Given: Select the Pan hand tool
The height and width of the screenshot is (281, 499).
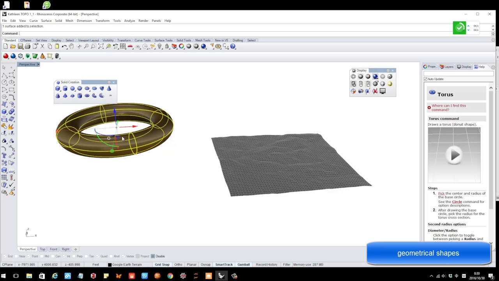Looking at the screenshot, I should click(71, 46).
